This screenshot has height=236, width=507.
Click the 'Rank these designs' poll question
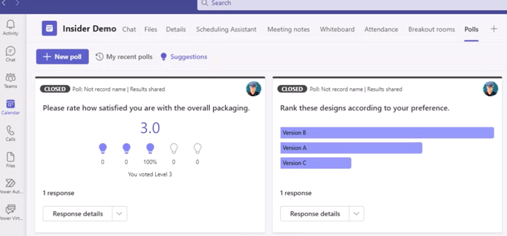365,109
